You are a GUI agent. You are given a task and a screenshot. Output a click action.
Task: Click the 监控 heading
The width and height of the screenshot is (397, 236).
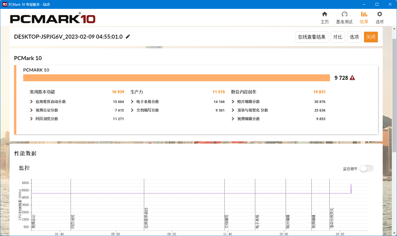[24, 168]
